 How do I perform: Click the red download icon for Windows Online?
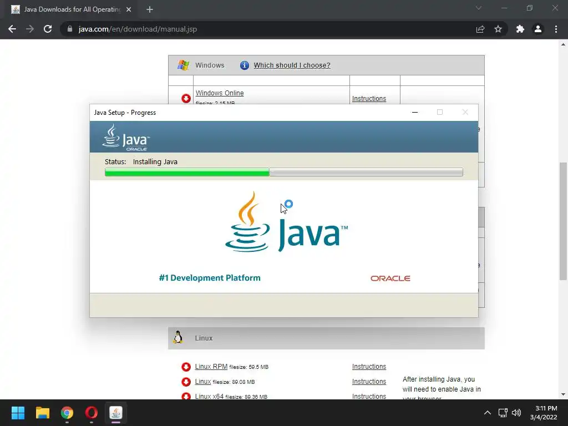[186, 99]
